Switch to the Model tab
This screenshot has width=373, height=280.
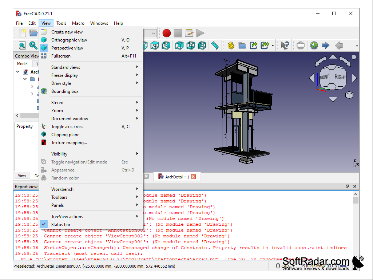coord(22,64)
